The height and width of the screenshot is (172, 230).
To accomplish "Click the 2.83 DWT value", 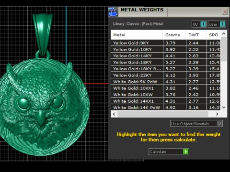I will [193, 56].
